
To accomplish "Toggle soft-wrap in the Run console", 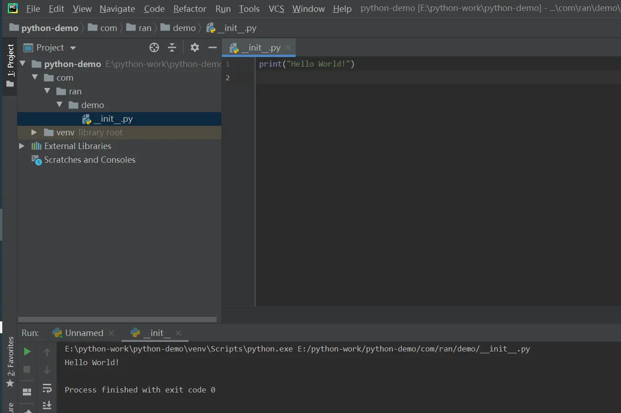I will [x=47, y=388].
